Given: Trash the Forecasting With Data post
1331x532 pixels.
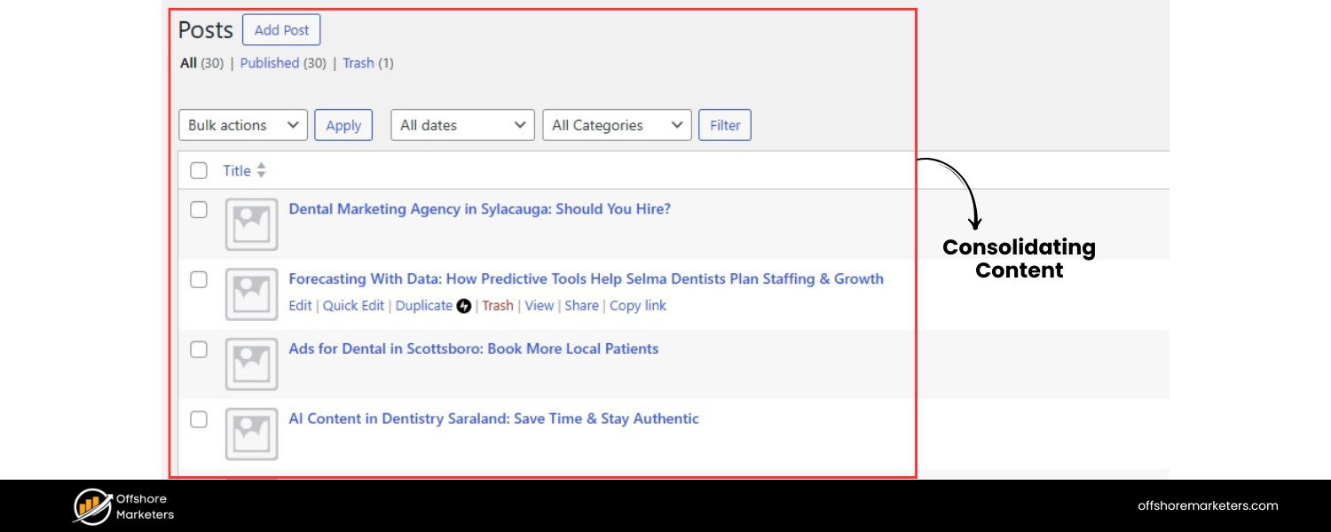Looking at the screenshot, I should tap(498, 306).
